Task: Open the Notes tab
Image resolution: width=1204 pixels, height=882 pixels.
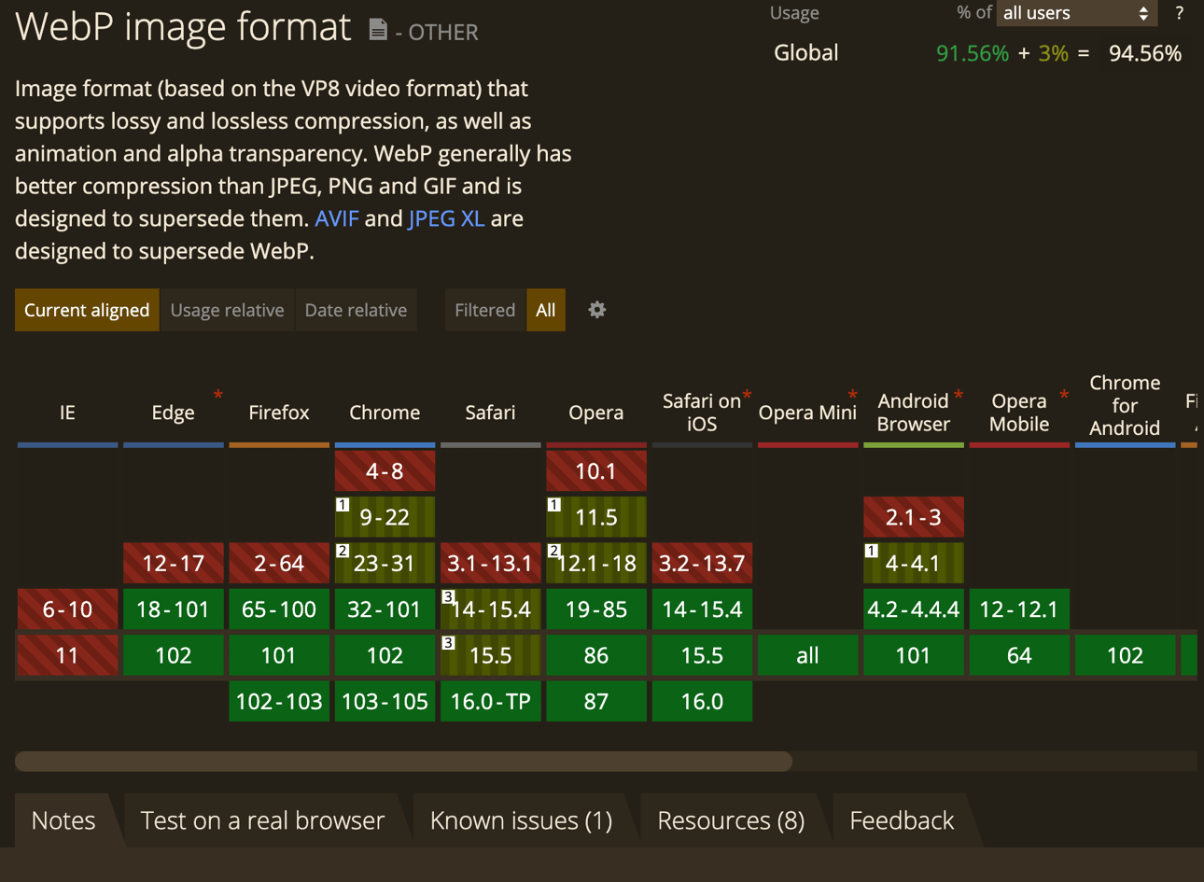Action: 63,820
